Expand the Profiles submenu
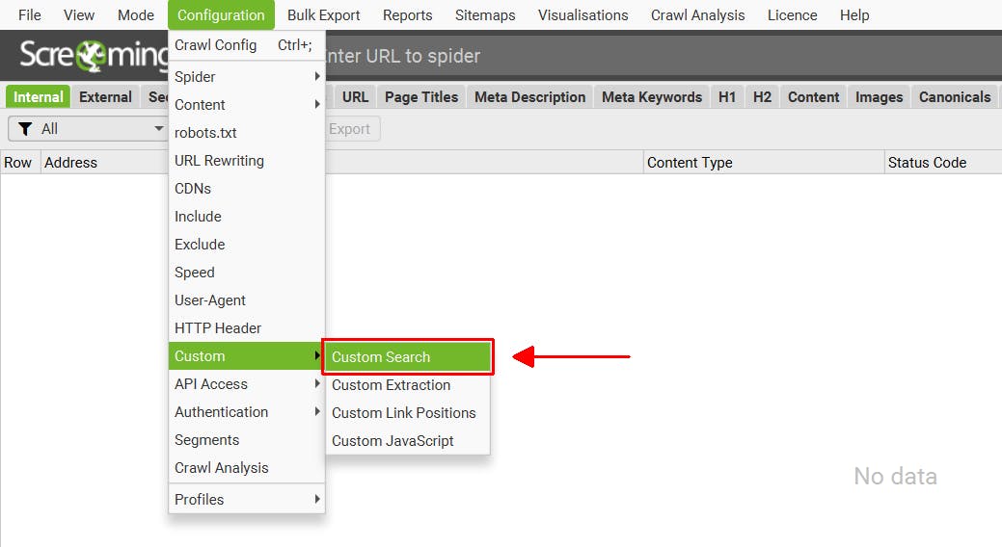 click(x=247, y=499)
